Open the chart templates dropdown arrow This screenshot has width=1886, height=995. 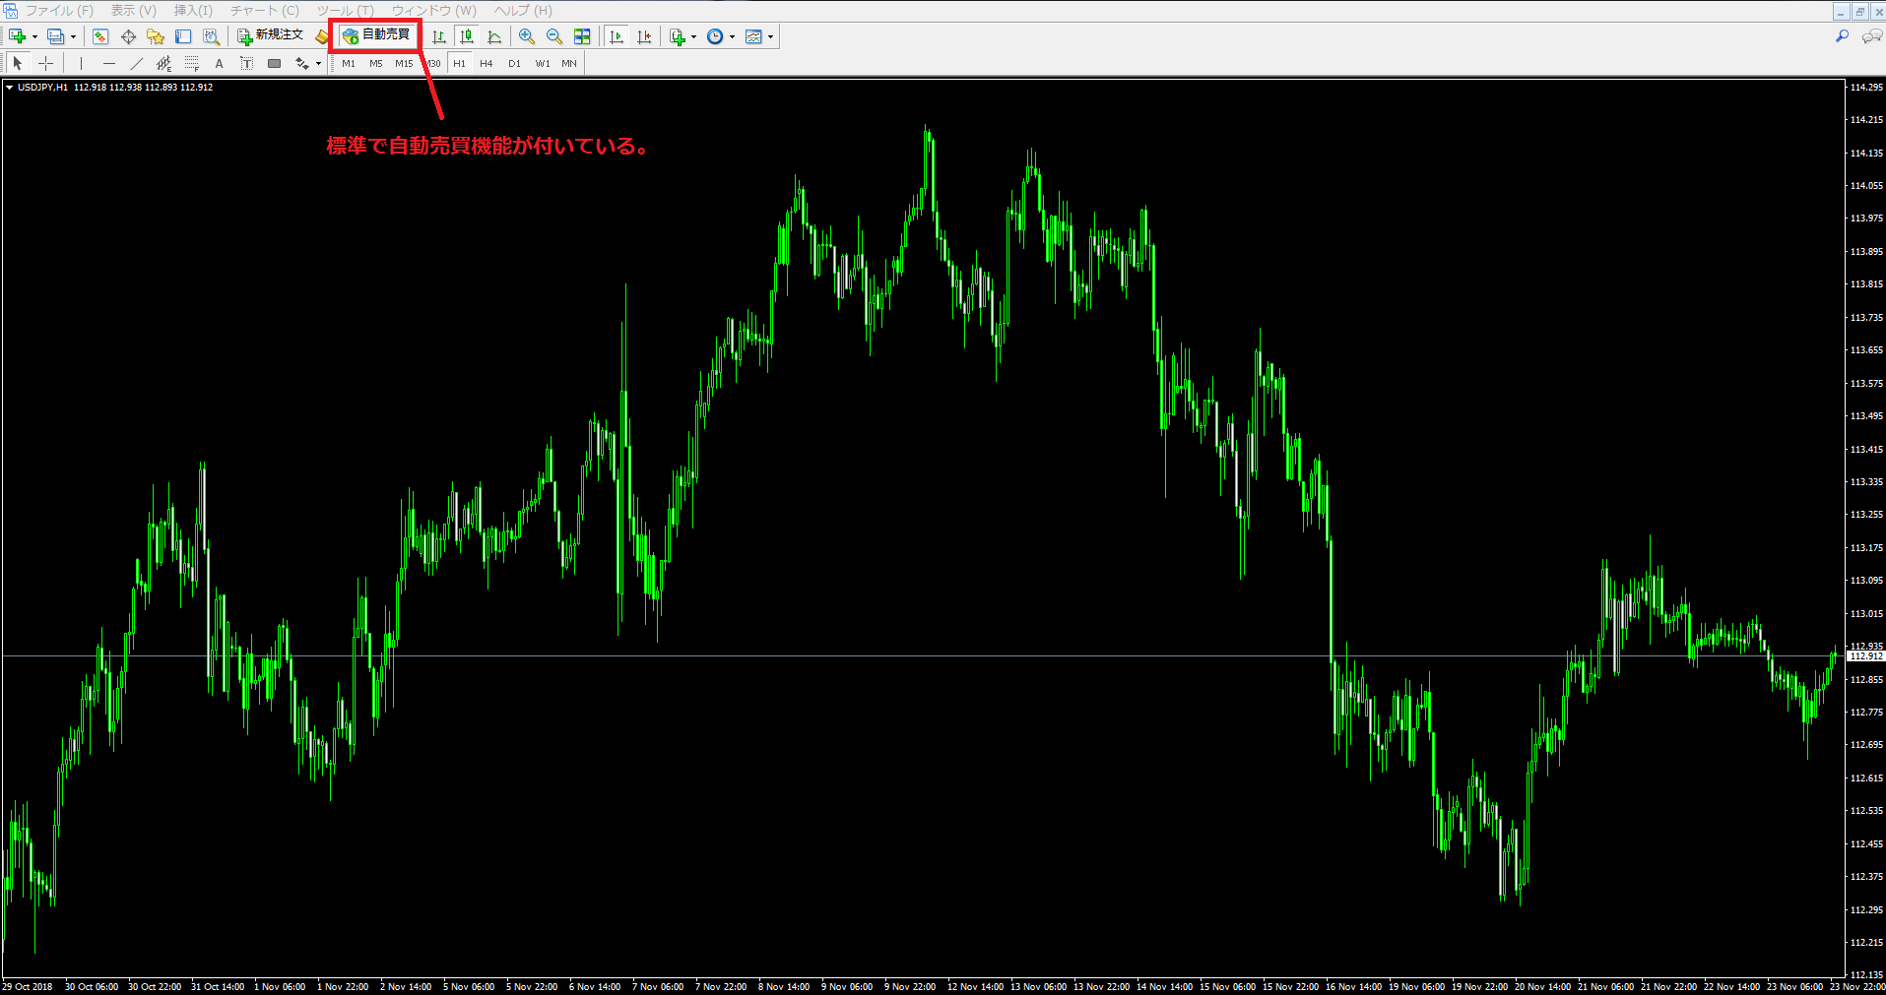pos(770,36)
